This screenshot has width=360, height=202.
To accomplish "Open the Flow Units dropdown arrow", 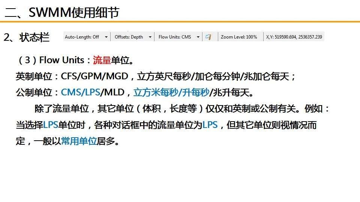I will [x=198, y=37].
